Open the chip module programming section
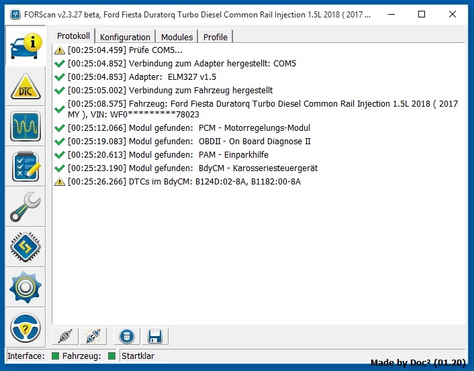Image resolution: width=474 pixels, height=371 pixels. point(26,247)
